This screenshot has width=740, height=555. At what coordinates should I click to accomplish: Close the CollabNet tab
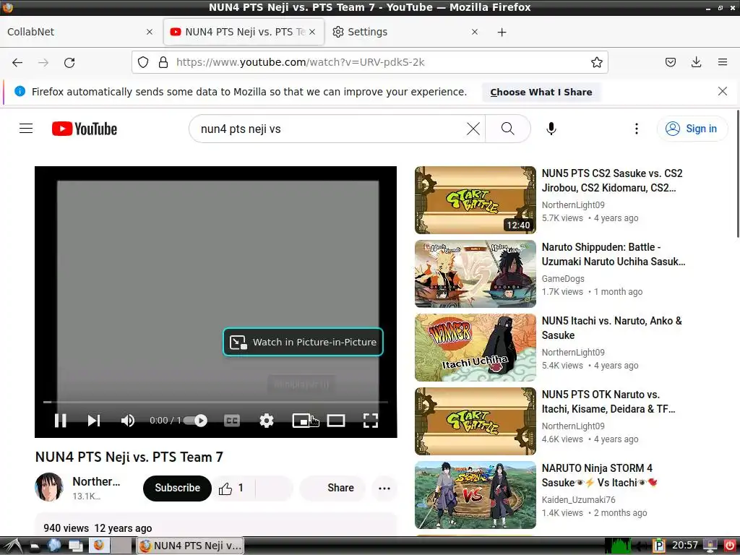(x=150, y=32)
